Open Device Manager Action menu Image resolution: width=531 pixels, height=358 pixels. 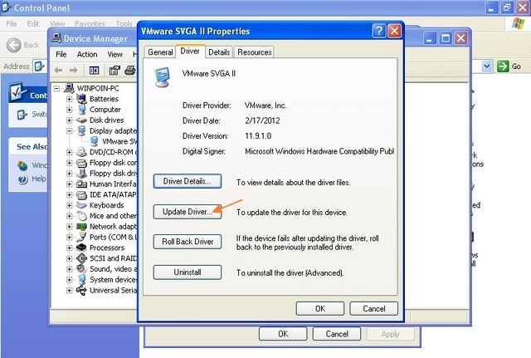[x=87, y=54]
